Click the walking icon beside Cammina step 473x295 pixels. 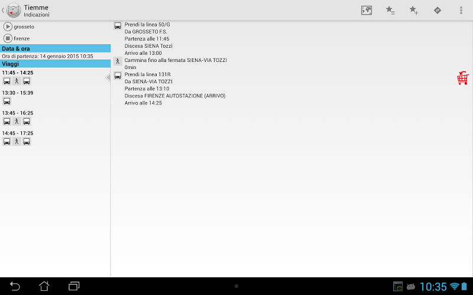tap(118, 61)
